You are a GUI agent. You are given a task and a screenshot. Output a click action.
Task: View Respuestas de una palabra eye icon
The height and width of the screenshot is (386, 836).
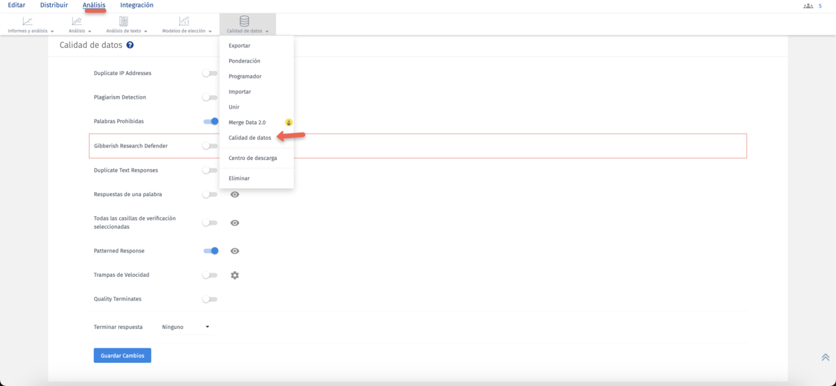pyautogui.click(x=235, y=195)
